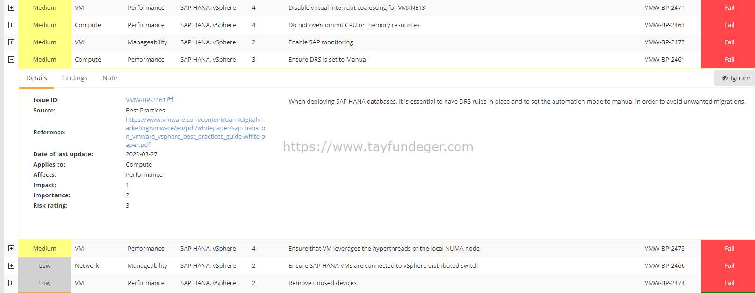
Task: Expand the overcommit CPU or memory row
Action: [12, 25]
